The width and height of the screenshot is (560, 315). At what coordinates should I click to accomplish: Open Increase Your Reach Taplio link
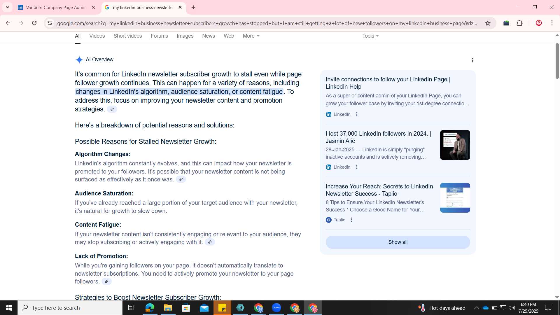[x=379, y=190]
